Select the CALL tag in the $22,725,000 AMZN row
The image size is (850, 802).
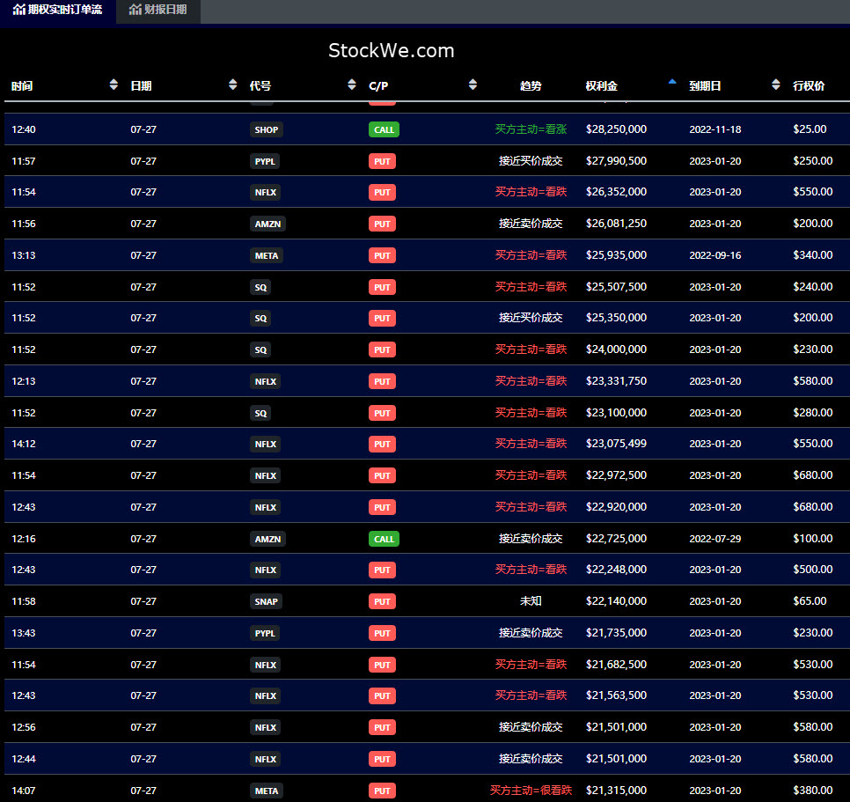click(x=384, y=539)
